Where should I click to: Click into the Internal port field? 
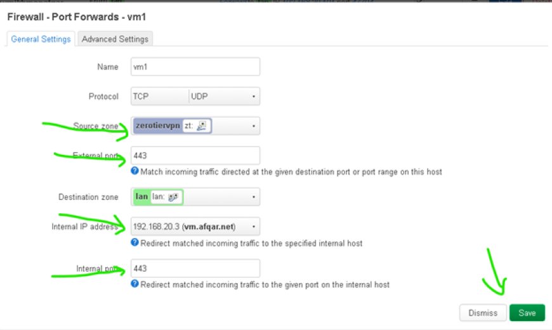click(195, 268)
